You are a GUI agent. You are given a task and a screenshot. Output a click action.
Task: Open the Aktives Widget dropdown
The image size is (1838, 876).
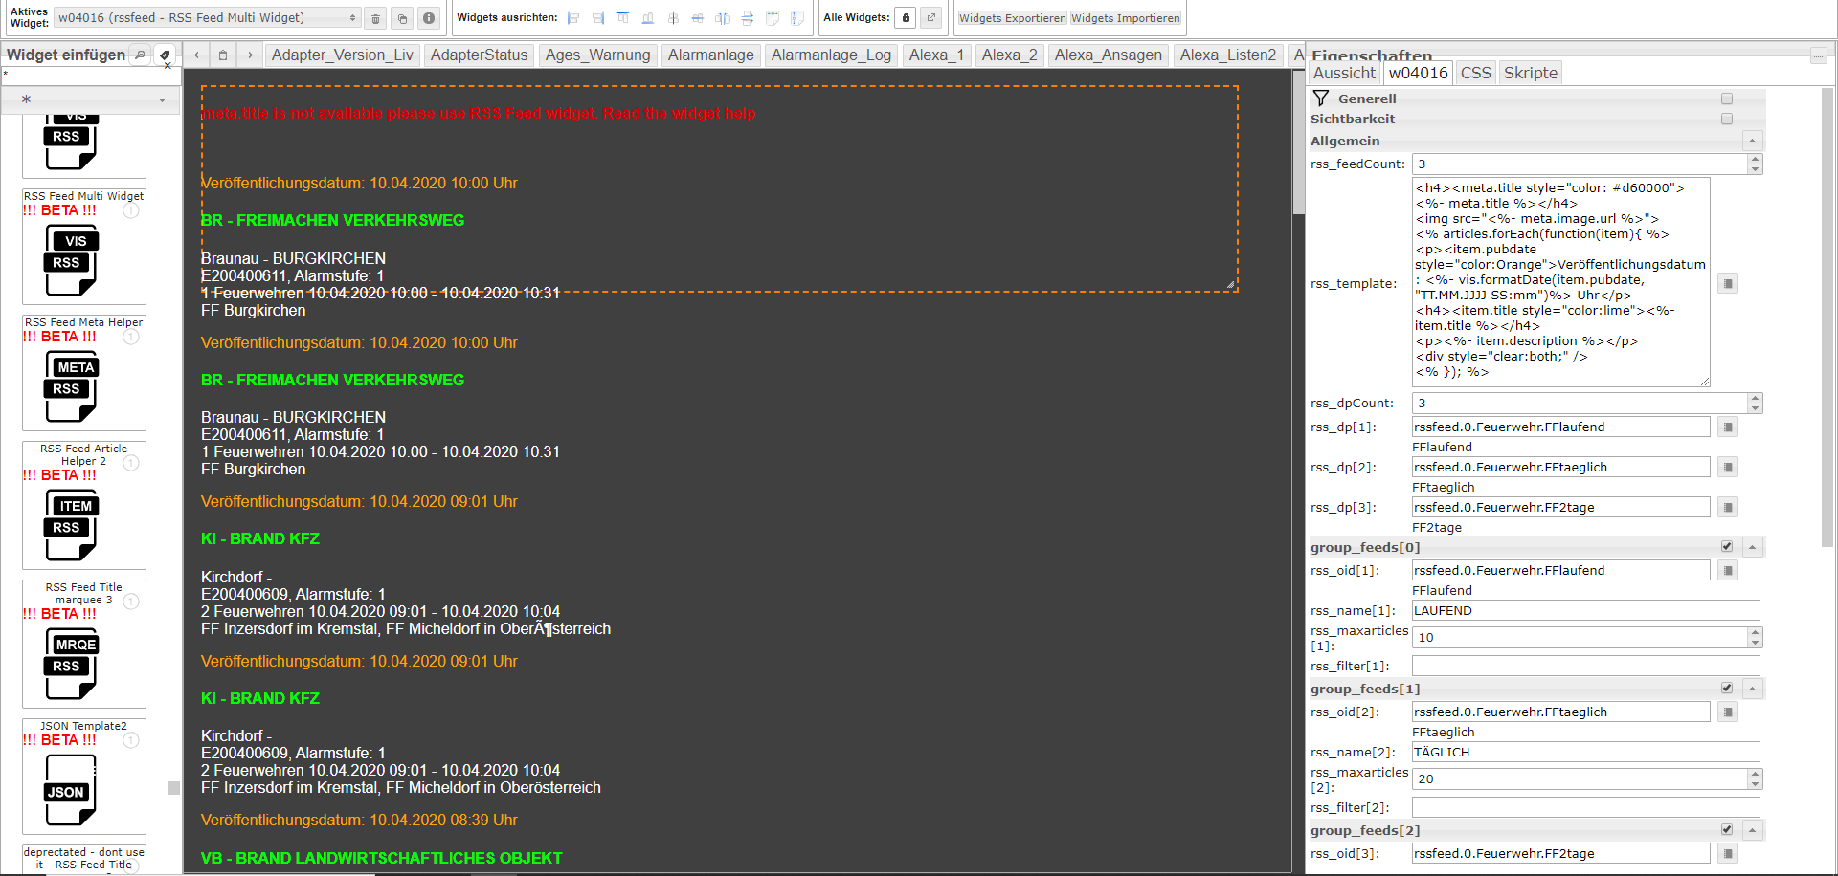[x=207, y=18]
